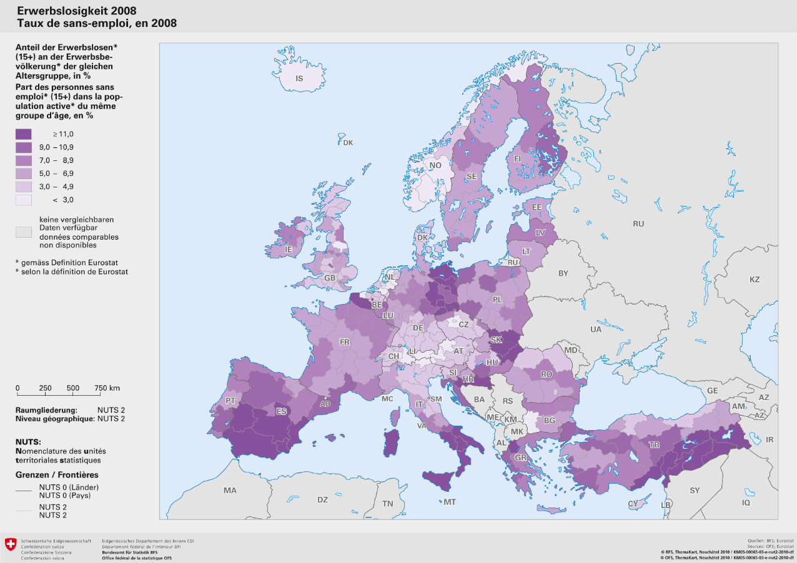Select the 5,0 – 6,9 legend swatch
Image resolution: width=797 pixels, height=563 pixels.
coord(24,174)
